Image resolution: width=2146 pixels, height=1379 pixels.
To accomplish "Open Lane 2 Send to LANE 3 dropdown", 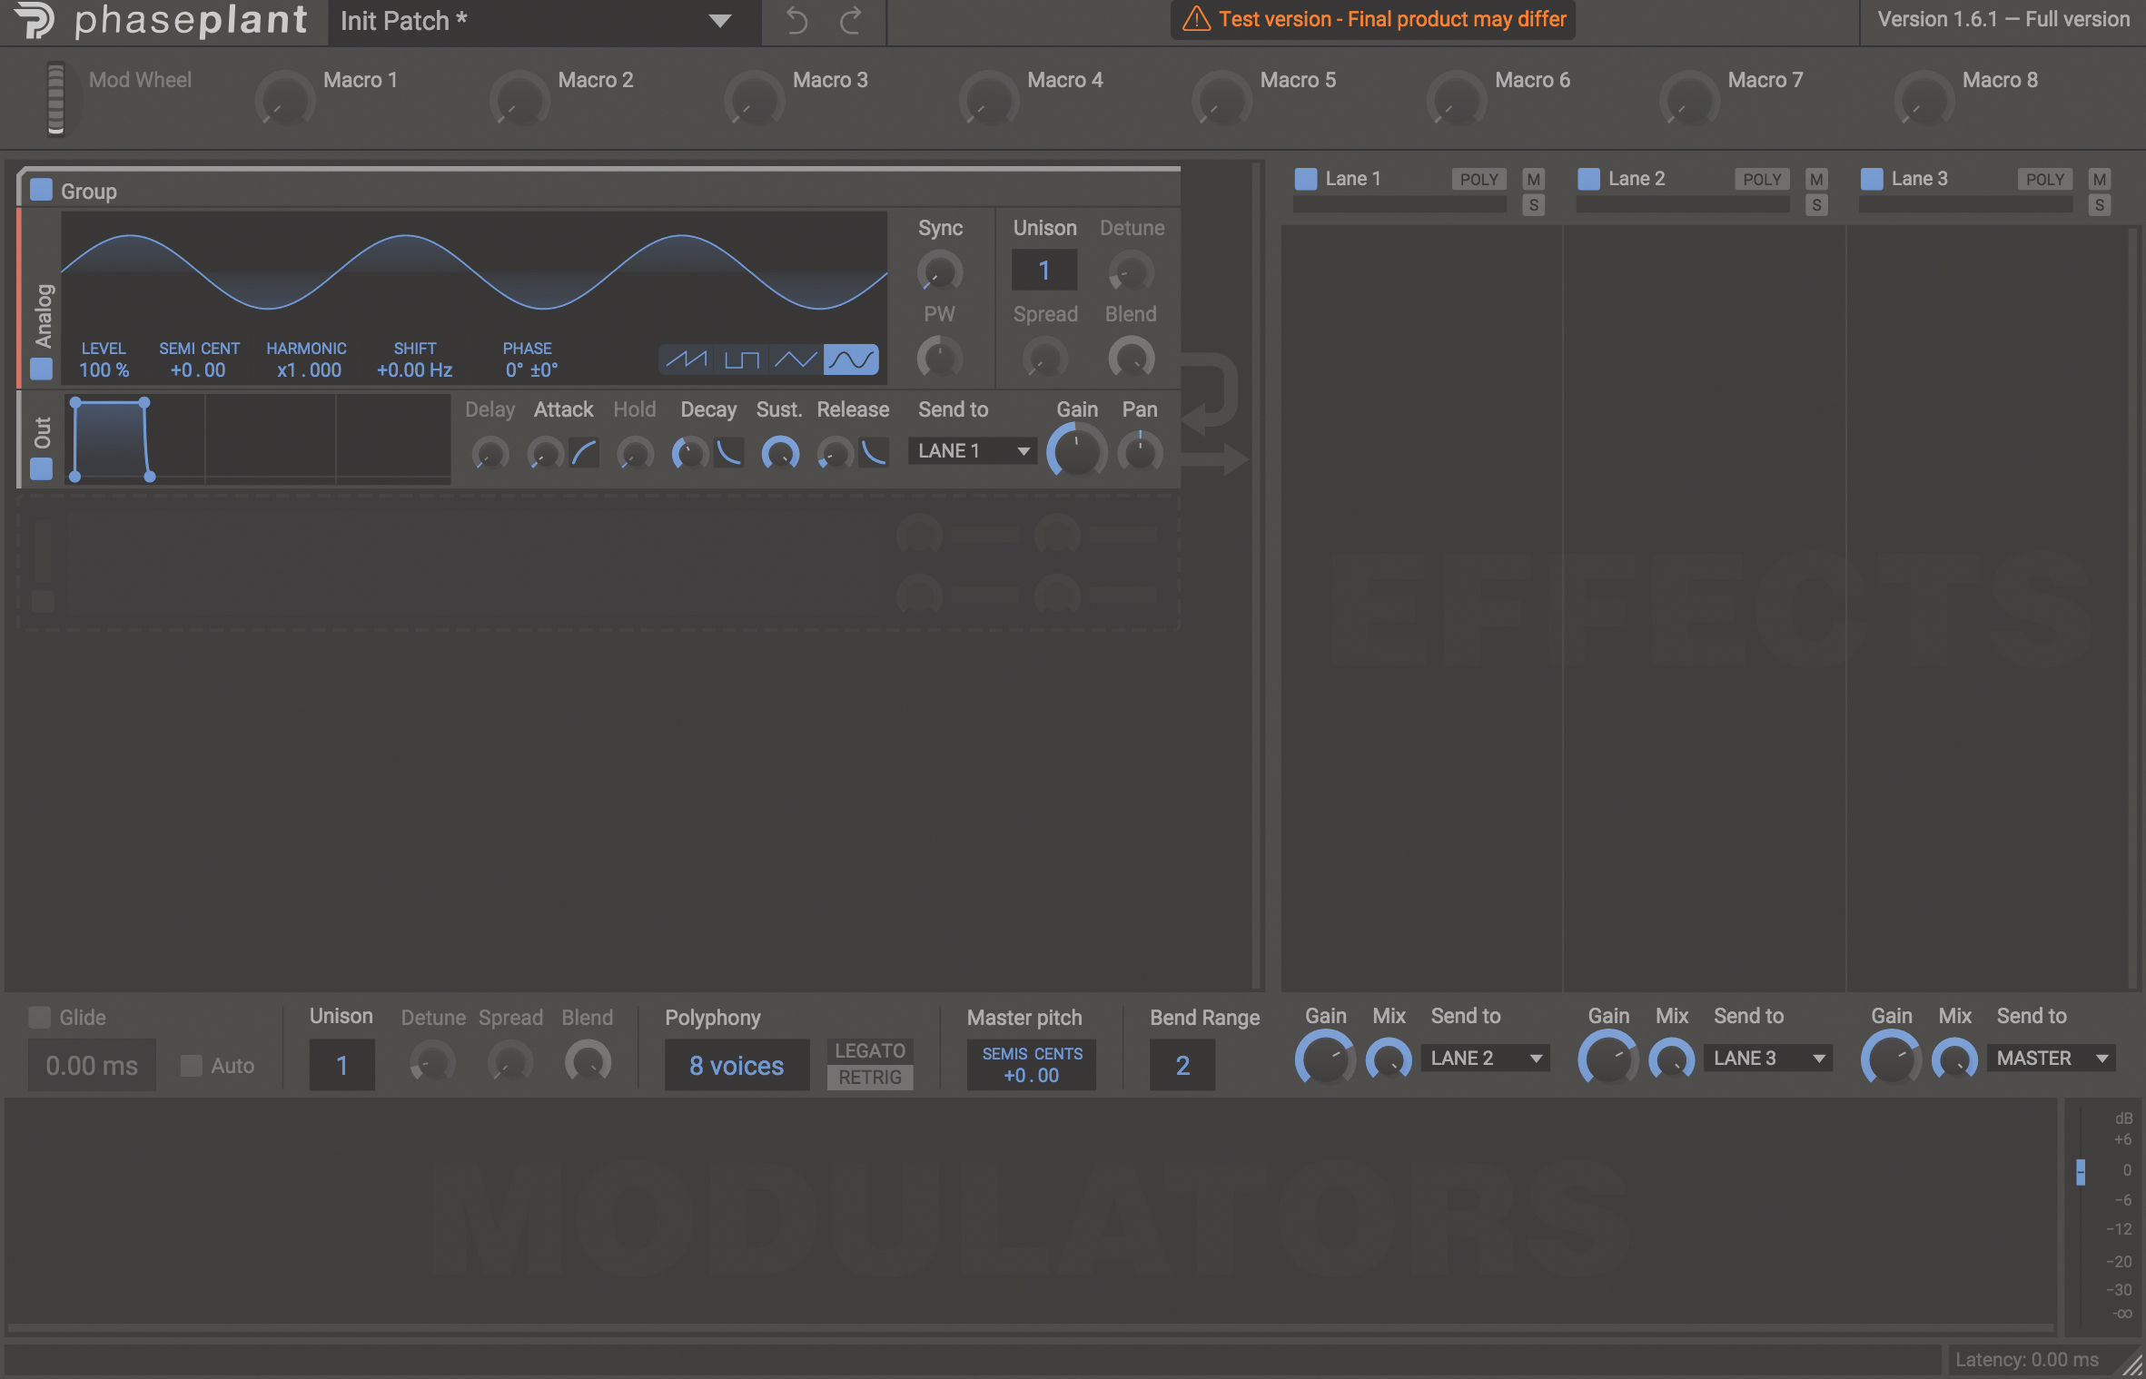I will pos(1768,1059).
